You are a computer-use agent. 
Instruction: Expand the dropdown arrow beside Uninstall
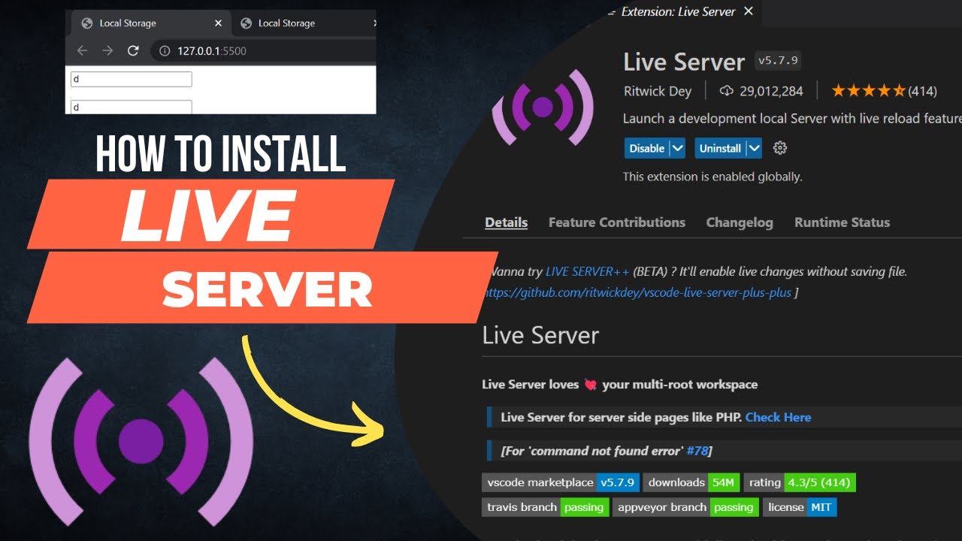[754, 148]
